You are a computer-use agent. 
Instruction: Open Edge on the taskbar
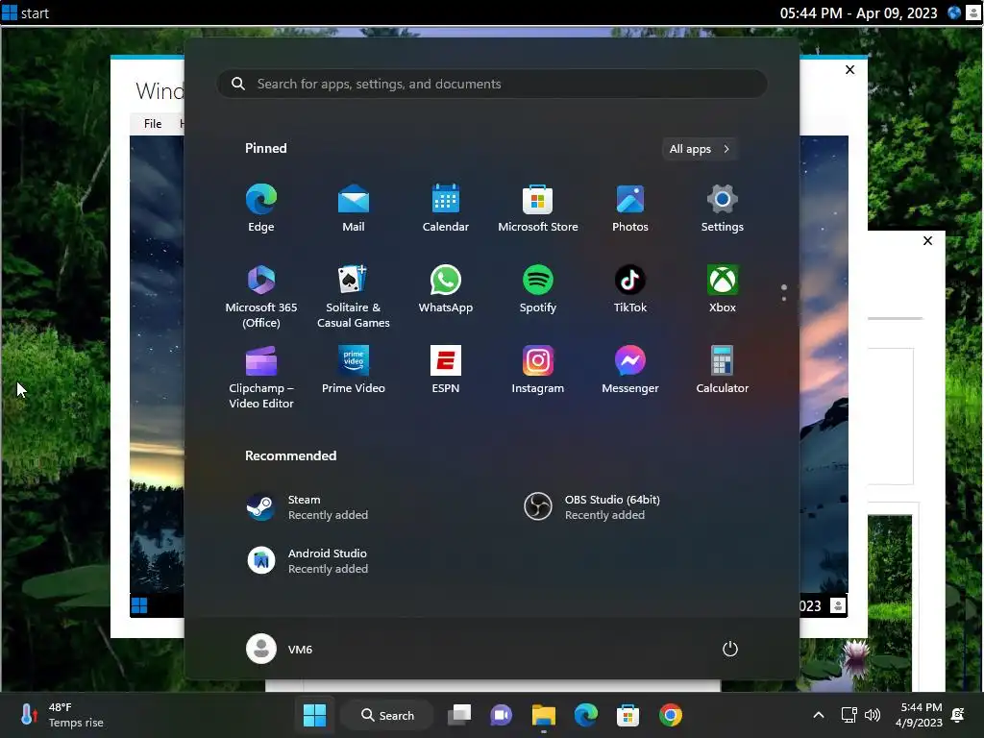[585, 715]
